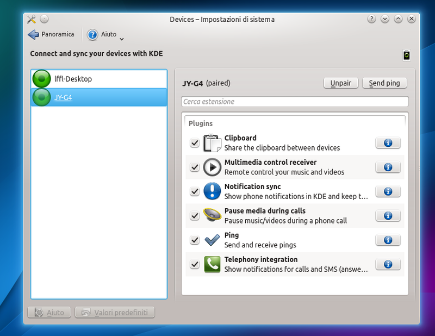The image size is (435, 336).
Task: Click the Pause media during calls speaker icon
Action: [x=212, y=215]
